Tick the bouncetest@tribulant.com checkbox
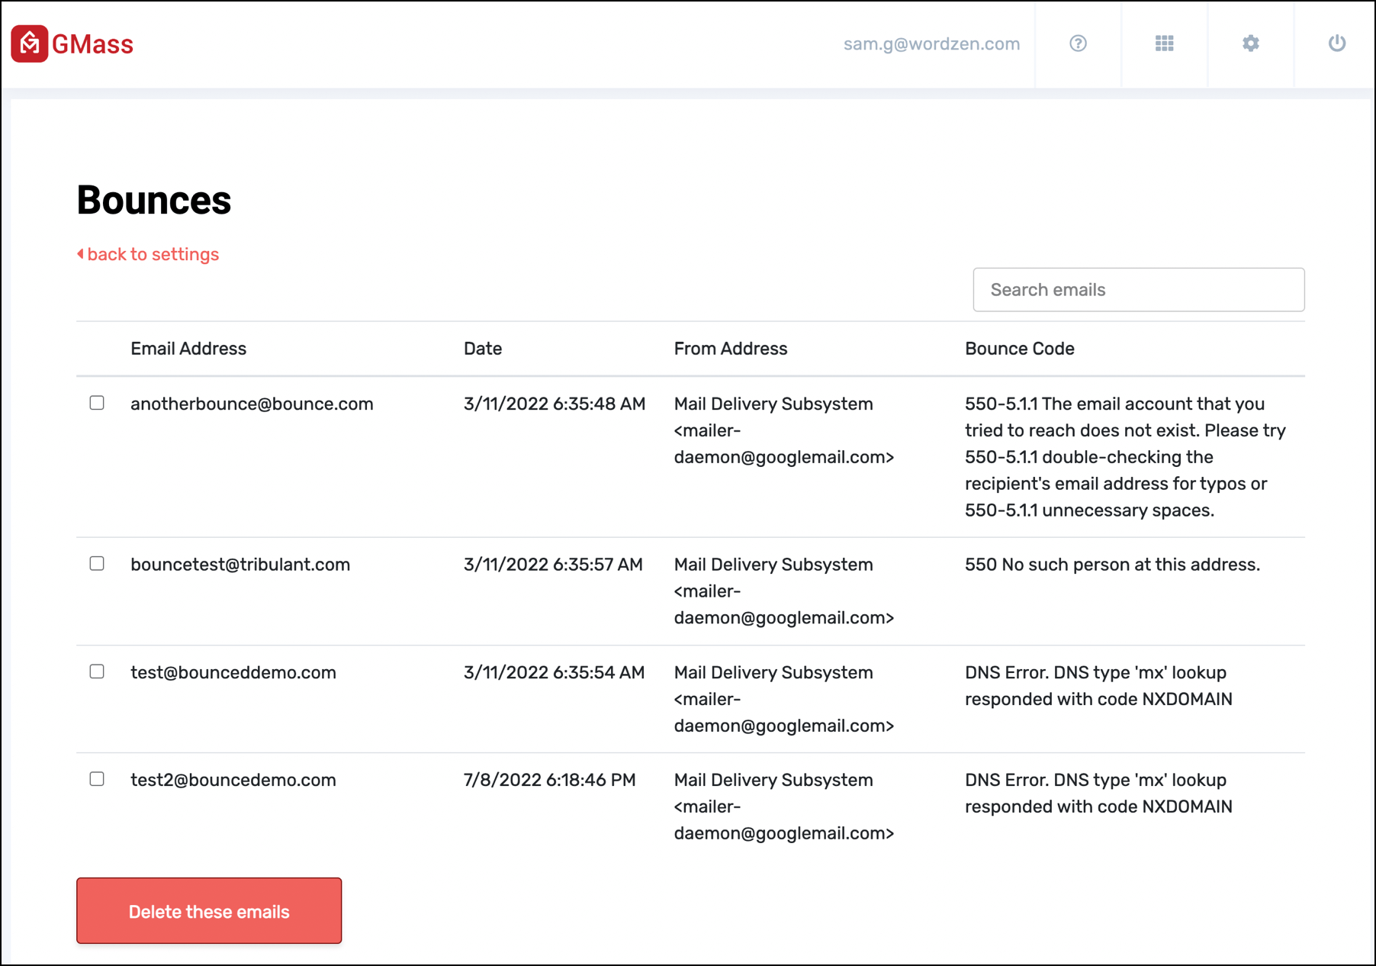 tap(97, 564)
